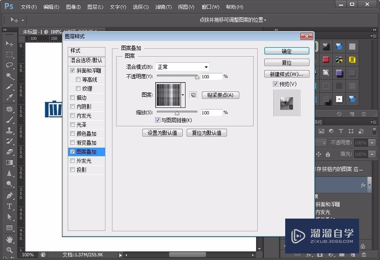Expand status bar info arrow
The width and height of the screenshot is (380, 260).
pos(121,255)
